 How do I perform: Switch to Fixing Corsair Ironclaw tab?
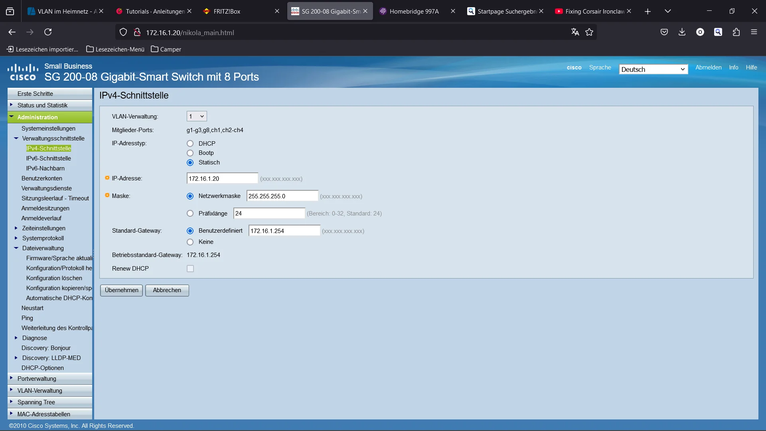593,11
